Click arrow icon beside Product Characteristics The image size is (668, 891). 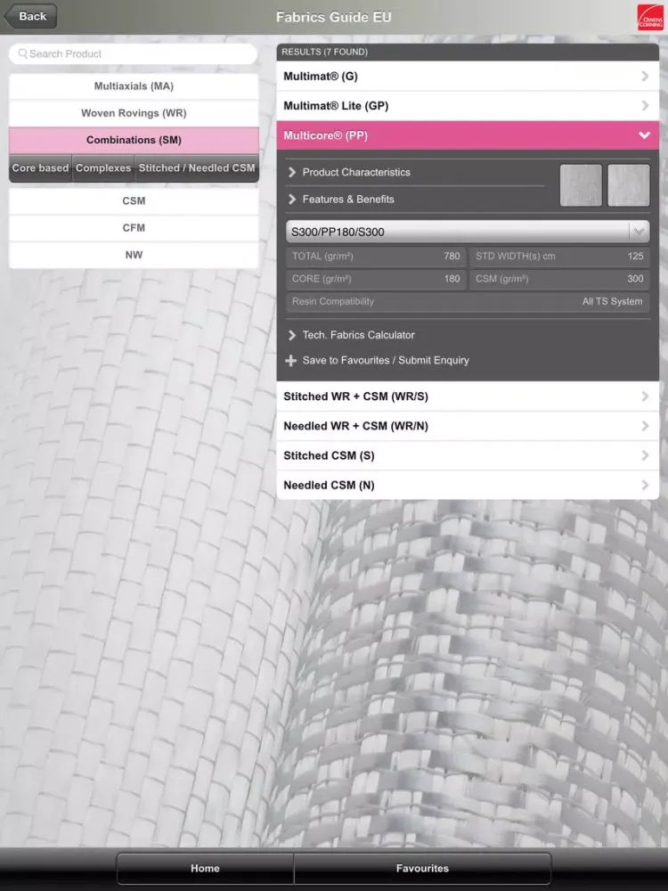pos(292,172)
